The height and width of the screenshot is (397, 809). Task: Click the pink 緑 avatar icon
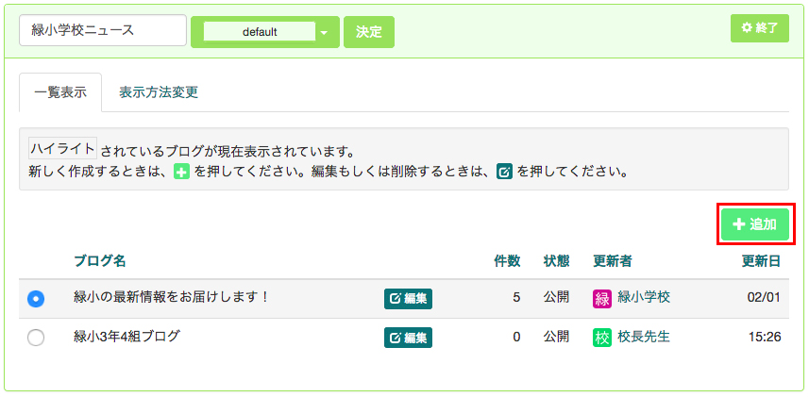click(x=601, y=298)
